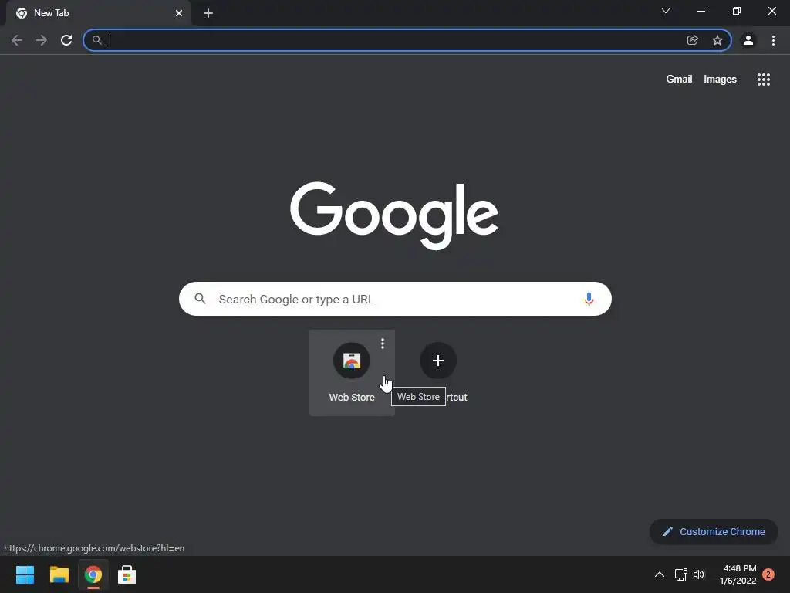790x593 pixels.
Task: Open the Images link
Action: pyautogui.click(x=720, y=80)
